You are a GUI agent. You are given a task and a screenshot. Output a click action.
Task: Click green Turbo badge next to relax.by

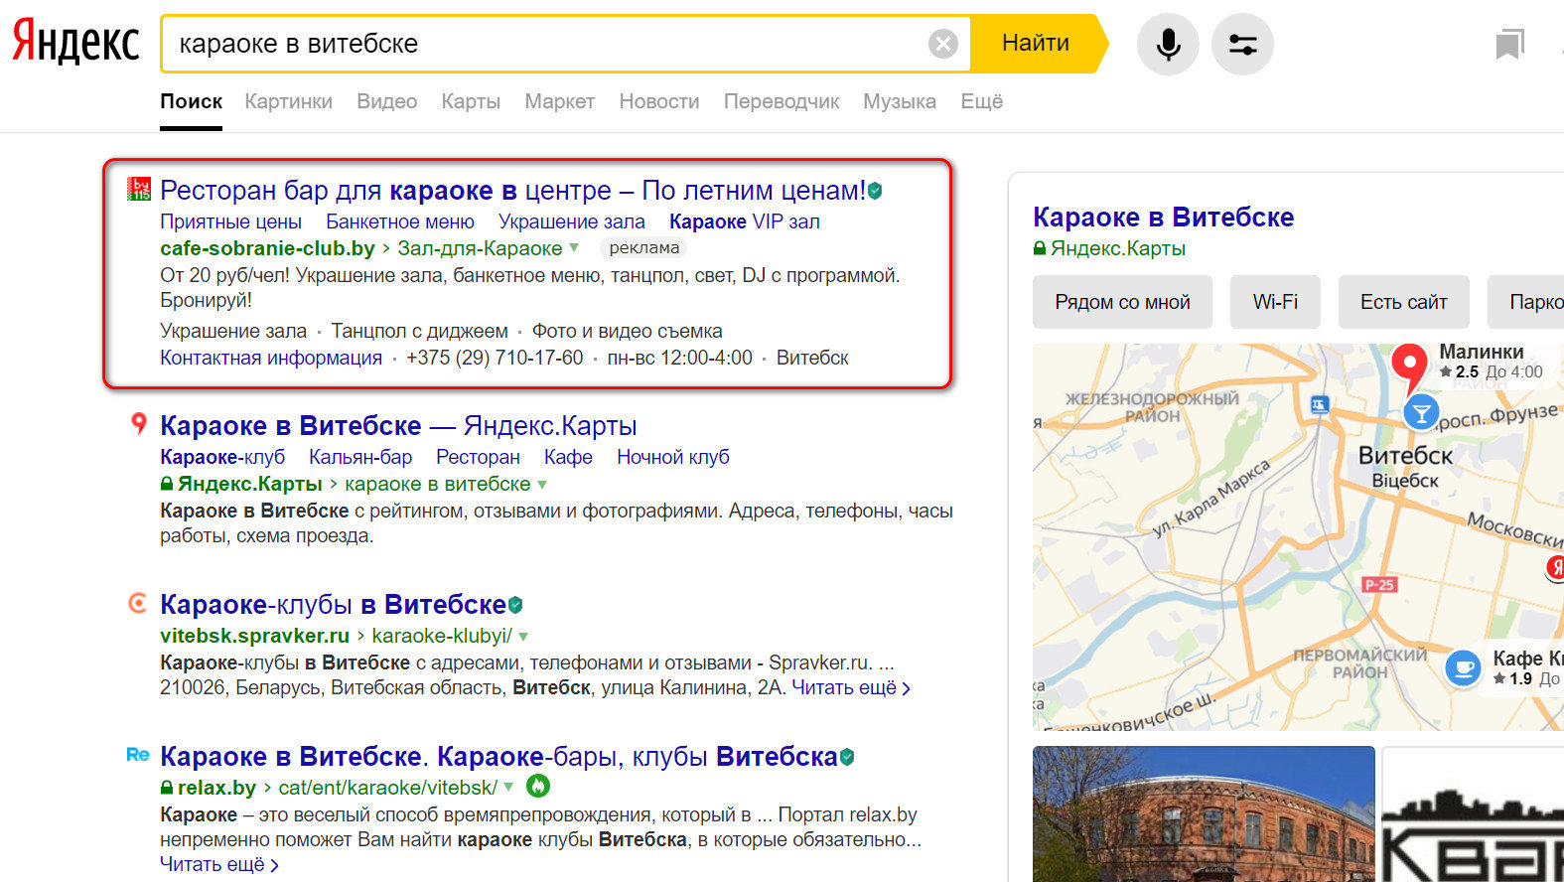tap(538, 787)
